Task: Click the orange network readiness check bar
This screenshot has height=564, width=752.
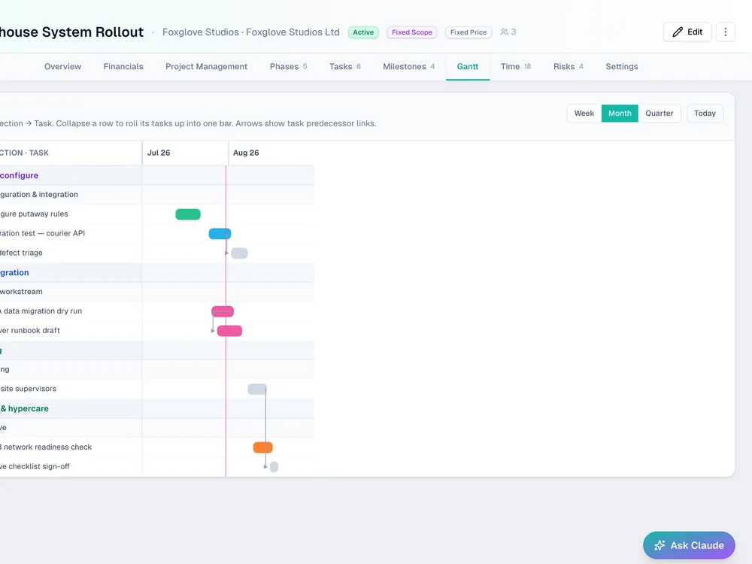Action: [262, 447]
